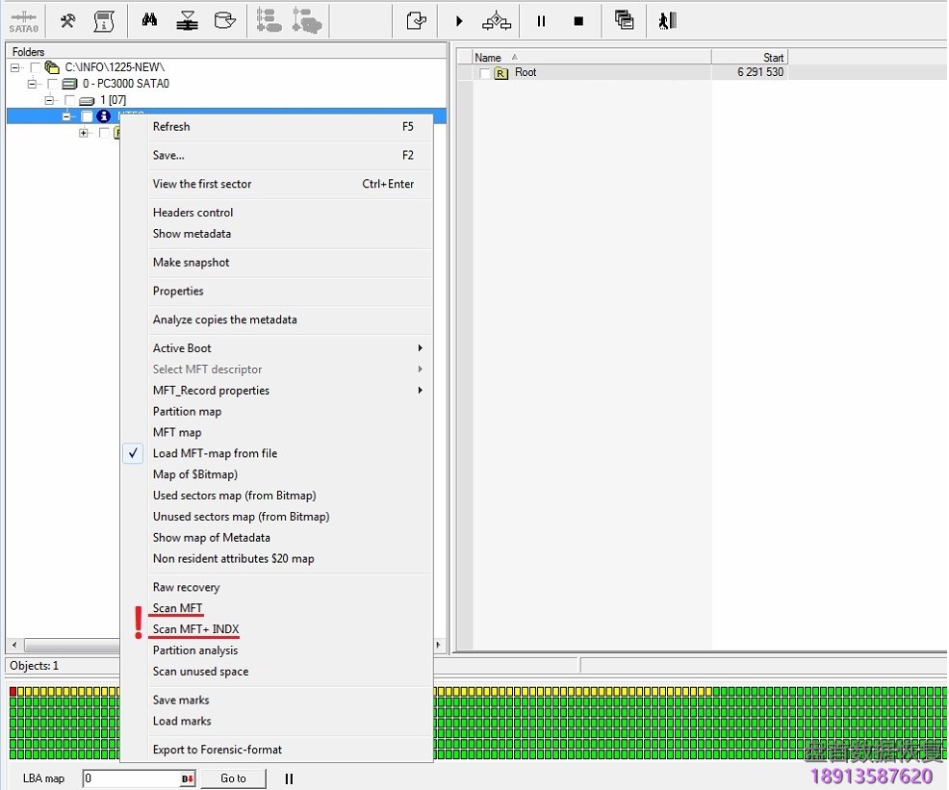Click the stacked windows icon in toolbar
This screenshot has height=790, width=949.
[624, 21]
